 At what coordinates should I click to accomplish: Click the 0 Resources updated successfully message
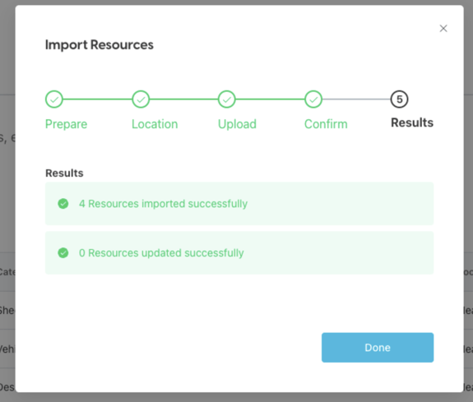click(x=161, y=252)
